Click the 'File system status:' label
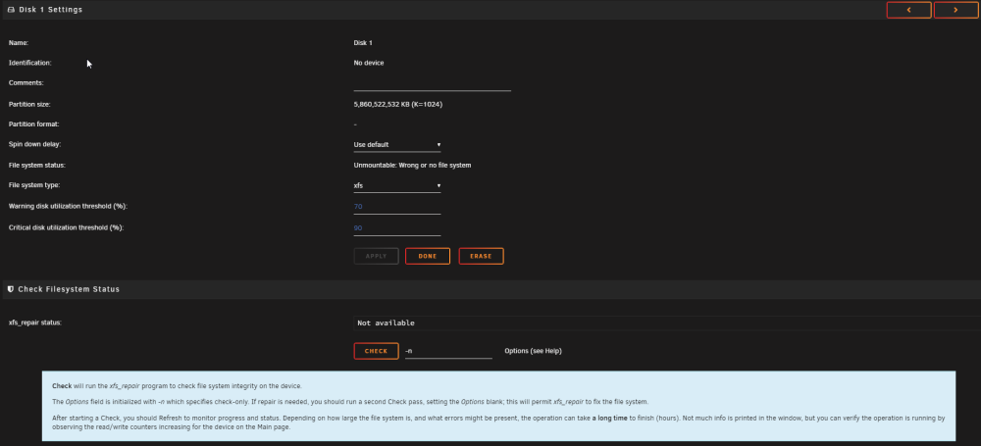The width and height of the screenshot is (981, 446). 37,165
